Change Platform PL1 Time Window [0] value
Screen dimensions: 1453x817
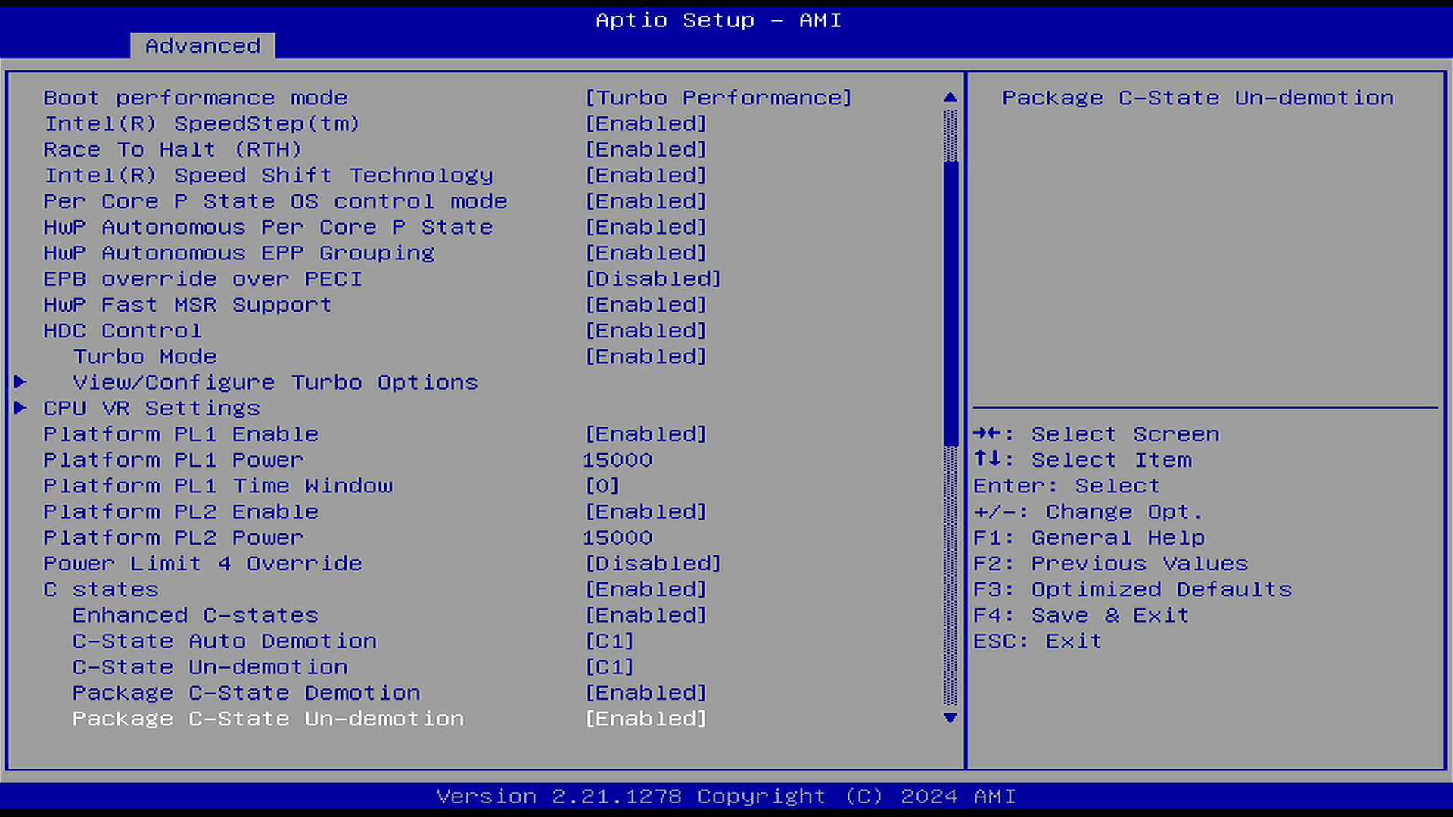(x=602, y=486)
